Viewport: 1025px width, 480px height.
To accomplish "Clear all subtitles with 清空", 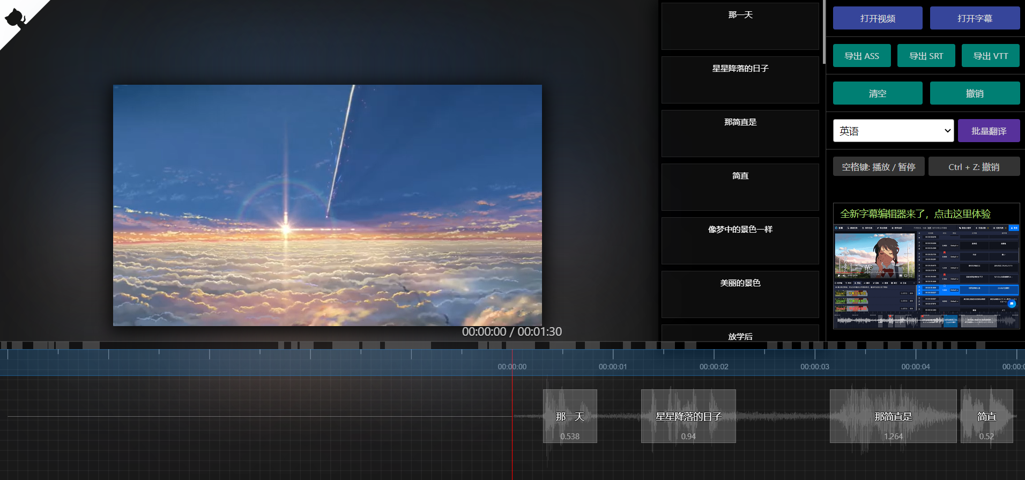I will [x=878, y=93].
